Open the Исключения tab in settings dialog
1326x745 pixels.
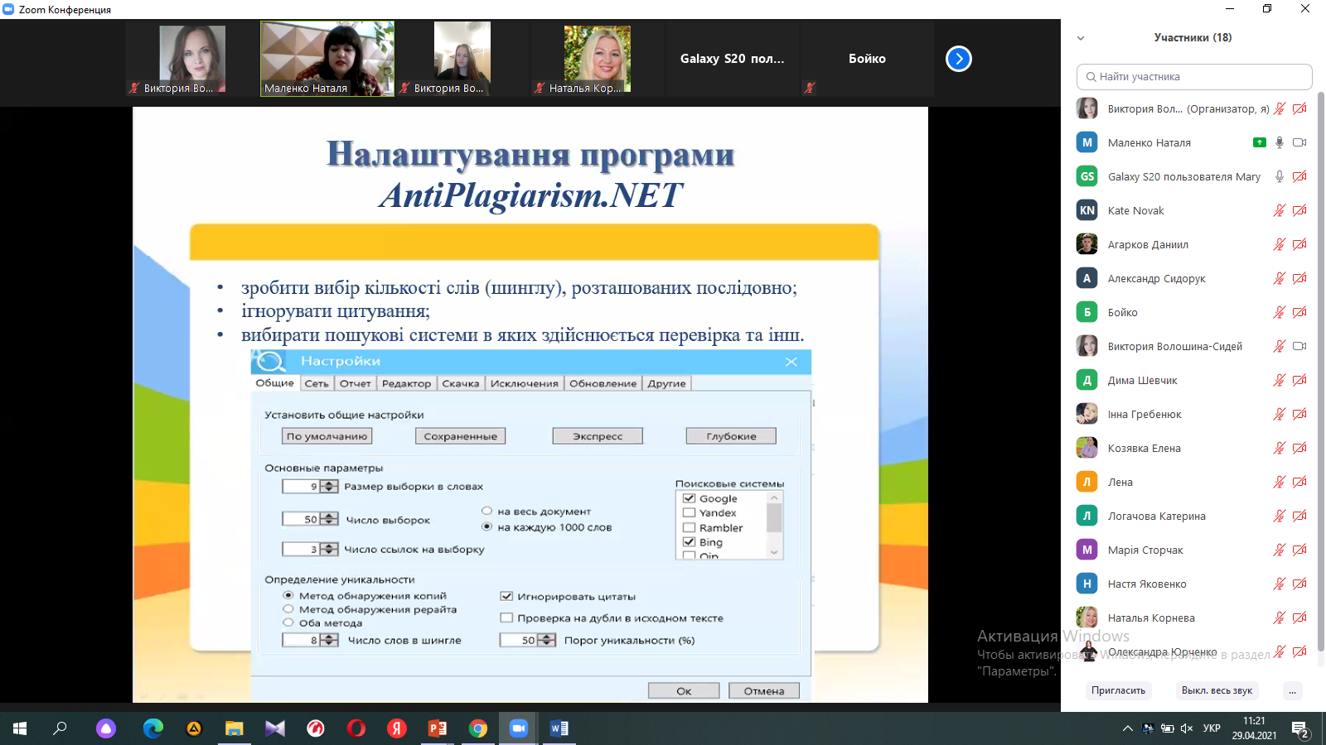(x=524, y=383)
